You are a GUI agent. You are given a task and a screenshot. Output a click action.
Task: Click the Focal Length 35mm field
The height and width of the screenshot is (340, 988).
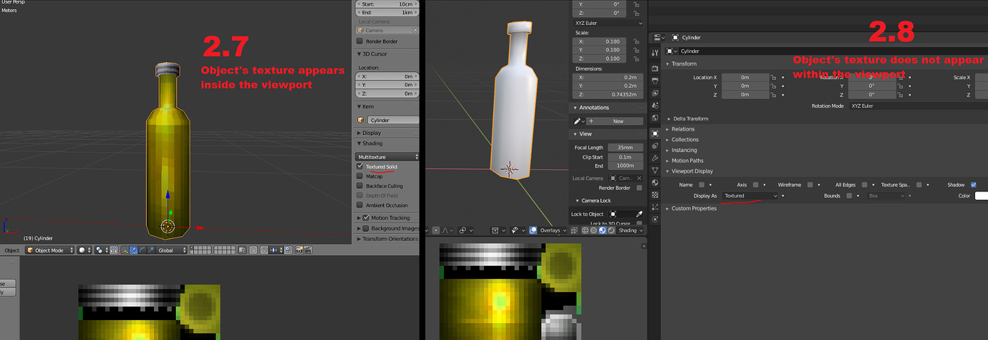pyautogui.click(x=625, y=147)
